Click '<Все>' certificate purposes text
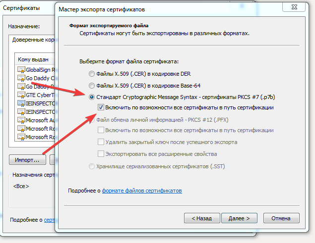315x243 pixels. coord(21,186)
